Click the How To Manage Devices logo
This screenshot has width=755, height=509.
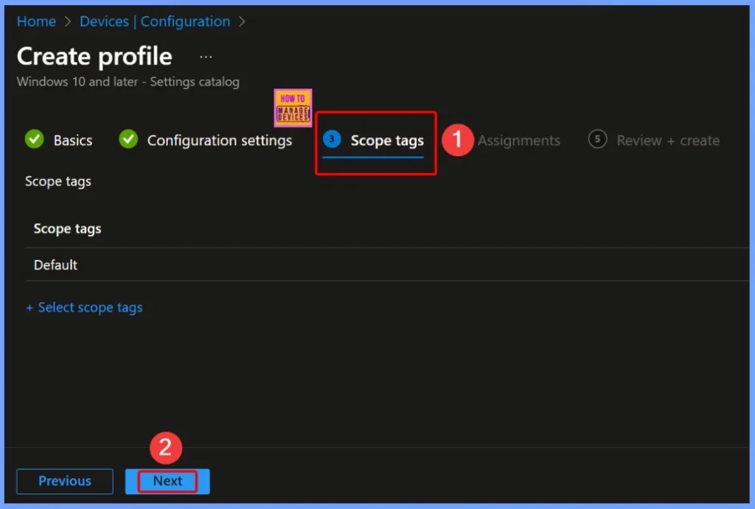tap(293, 108)
